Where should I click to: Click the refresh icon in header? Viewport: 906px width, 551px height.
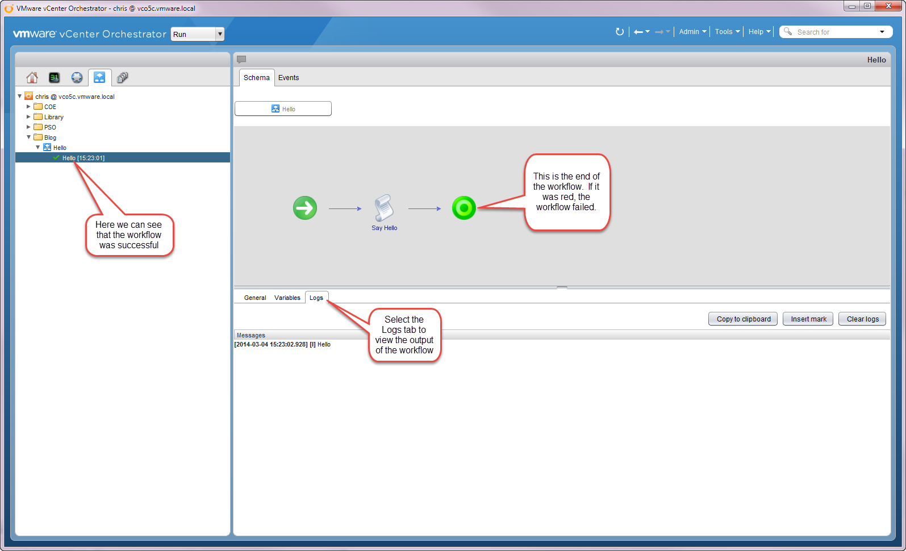tap(620, 32)
